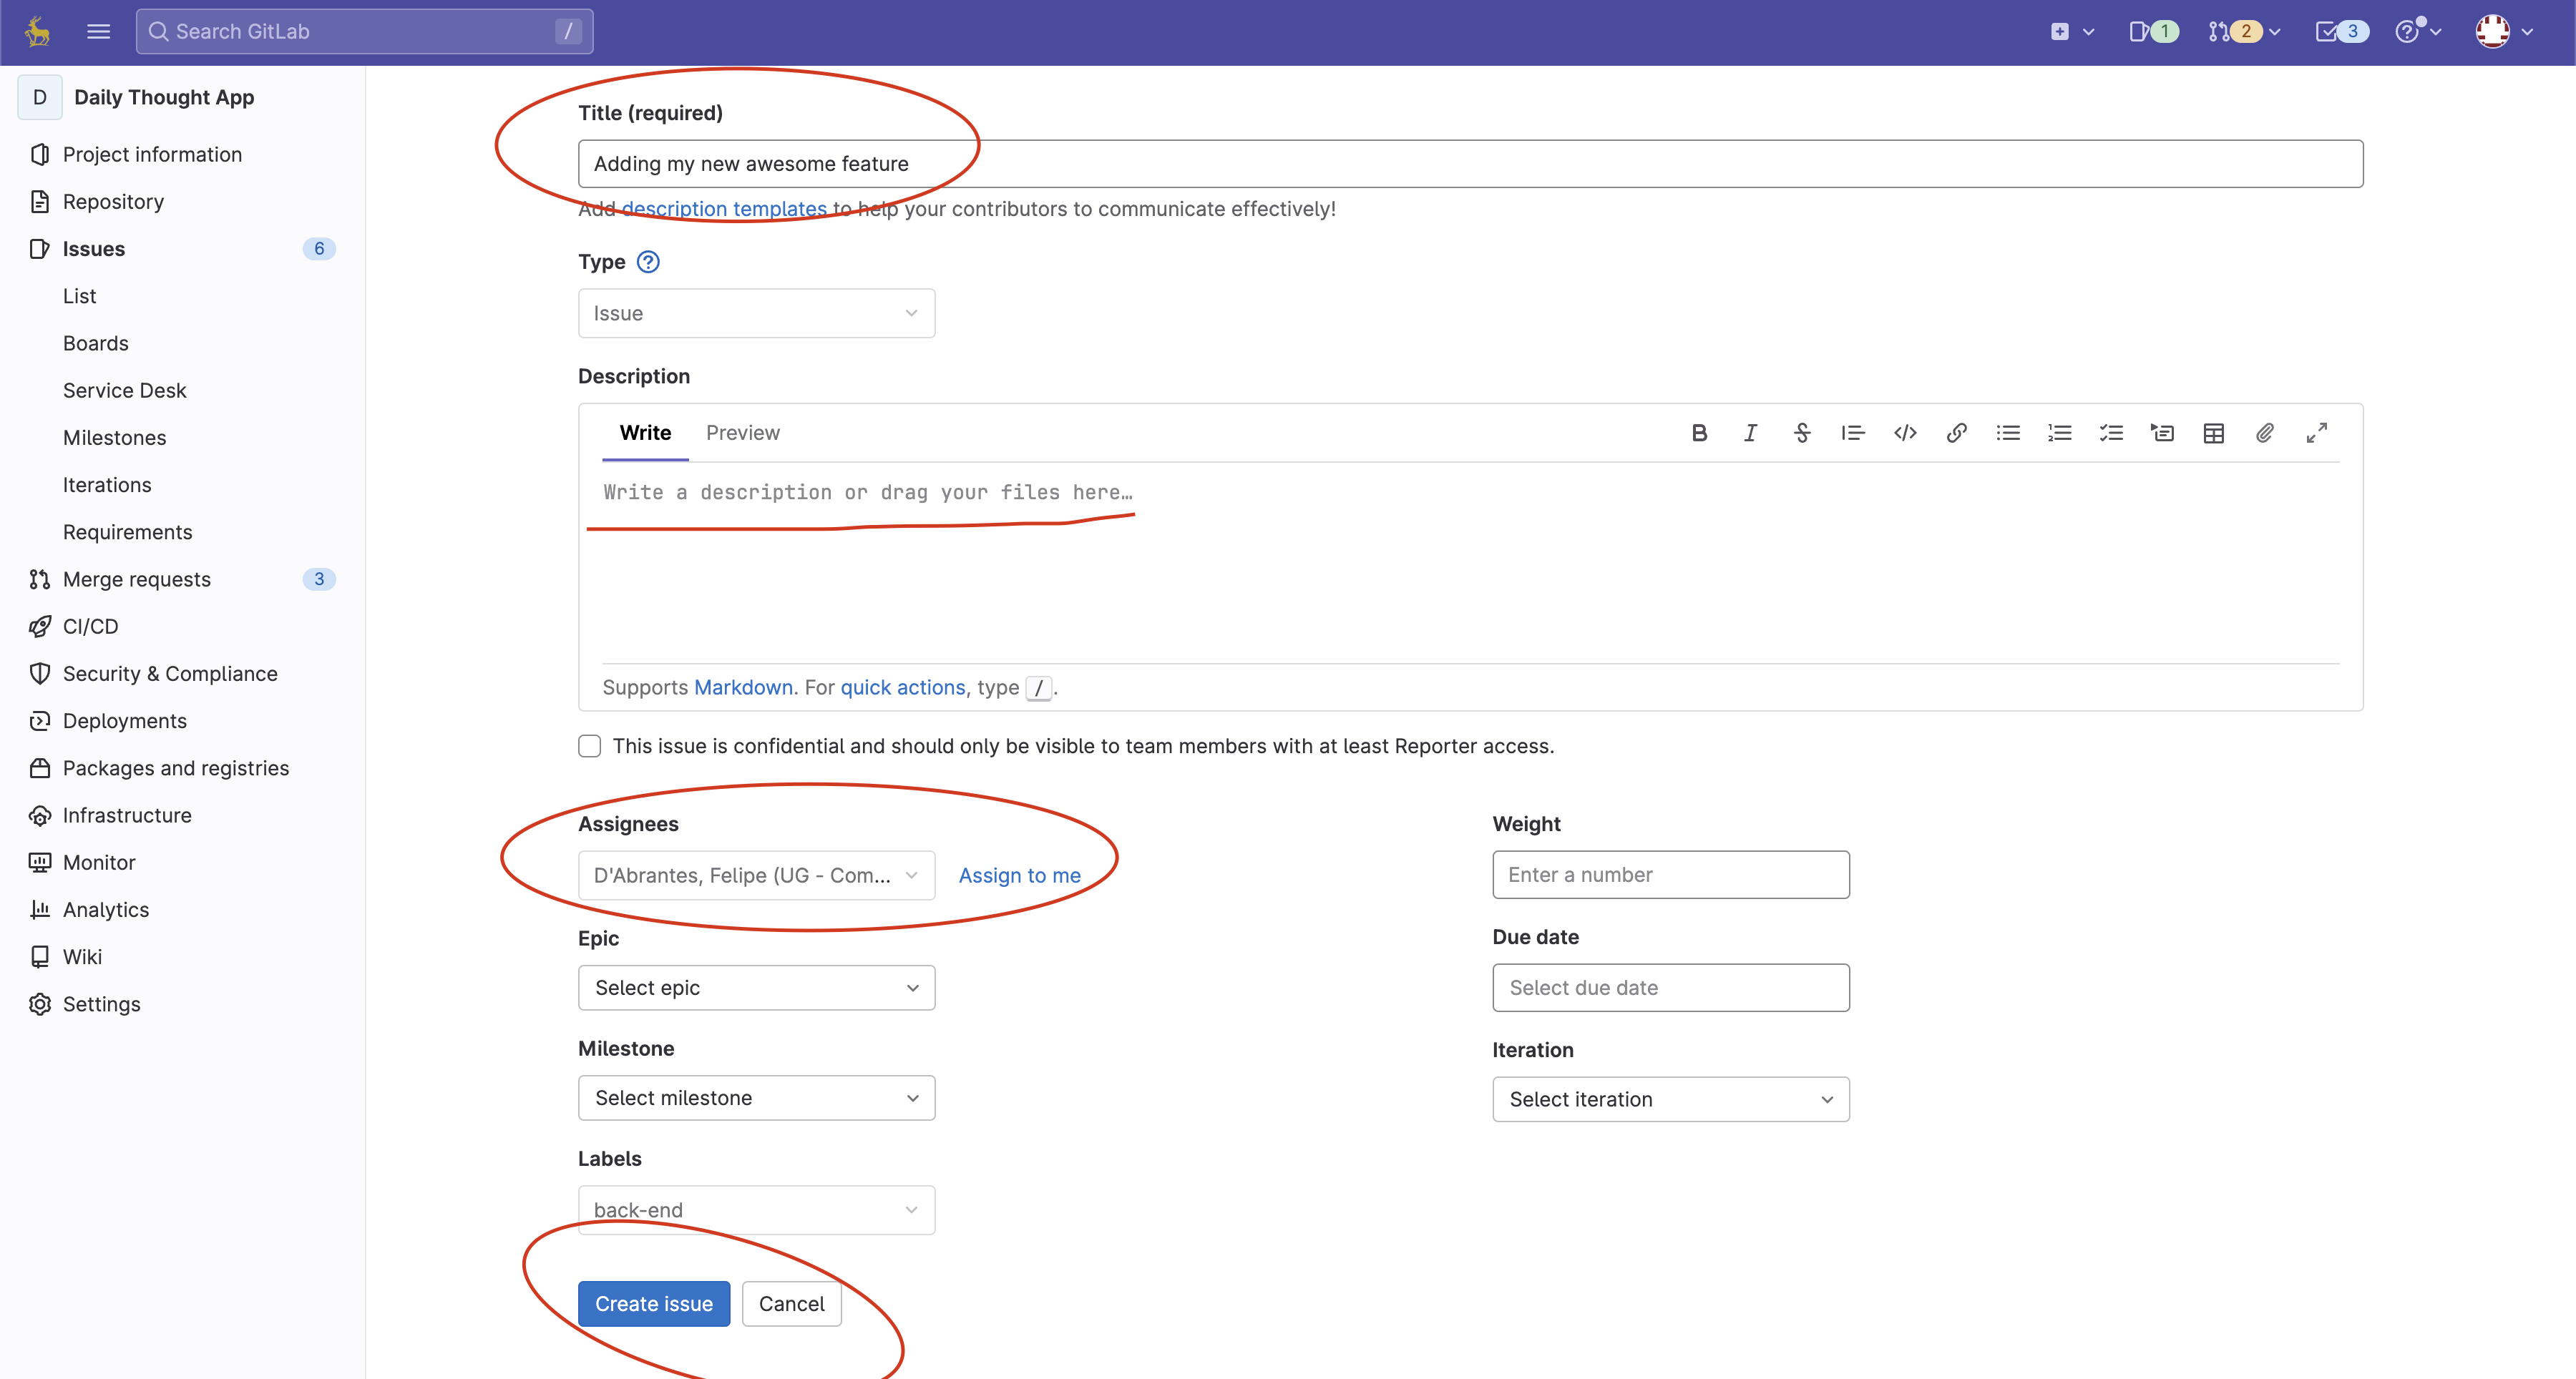The width and height of the screenshot is (2576, 1379).
Task: Add a collapsible section in description
Action: (2162, 433)
